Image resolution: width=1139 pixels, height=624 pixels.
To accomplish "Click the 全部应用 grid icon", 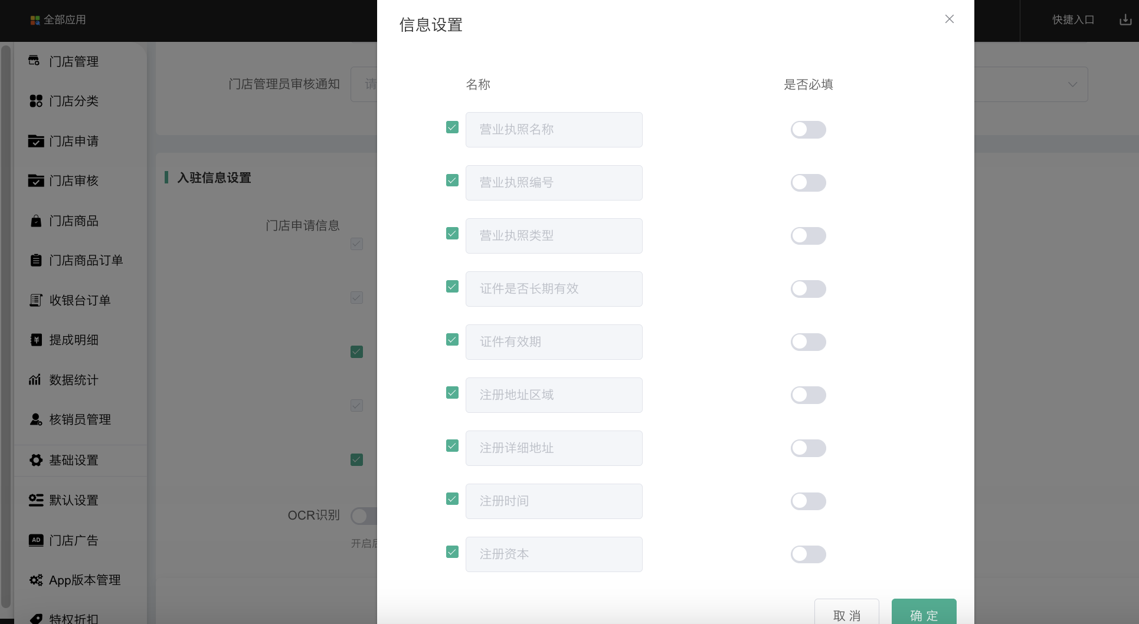I will (35, 20).
